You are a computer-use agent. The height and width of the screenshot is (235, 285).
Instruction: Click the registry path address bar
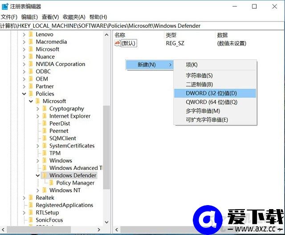tap(142, 26)
